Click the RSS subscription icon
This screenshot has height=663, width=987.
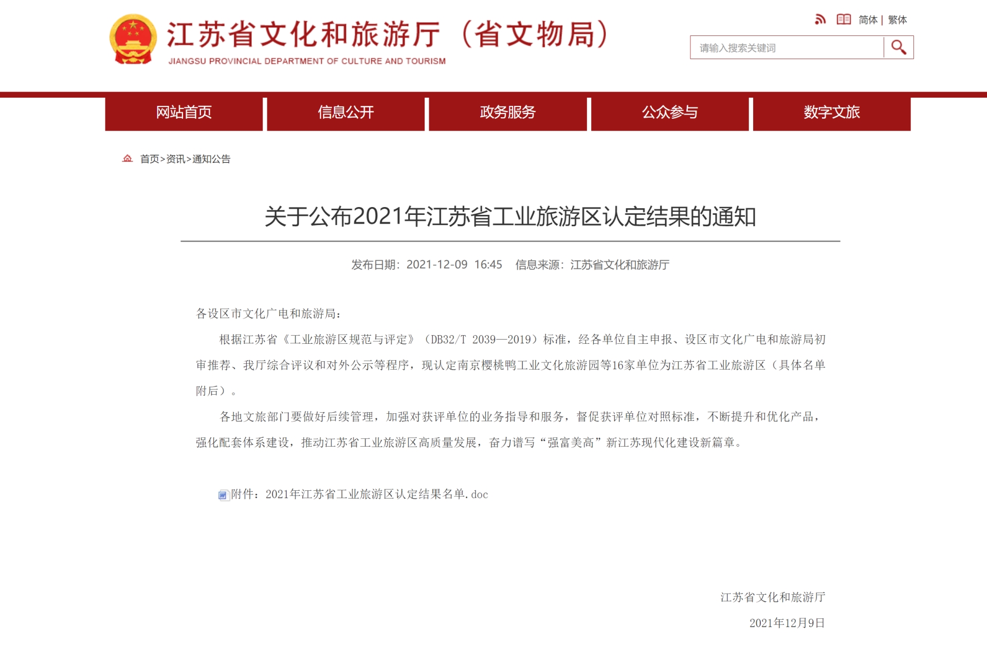pyautogui.click(x=821, y=20)
